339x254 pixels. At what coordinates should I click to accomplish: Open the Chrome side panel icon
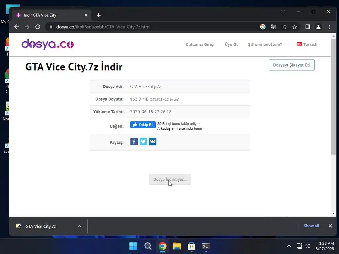click(x=308, y=27)
